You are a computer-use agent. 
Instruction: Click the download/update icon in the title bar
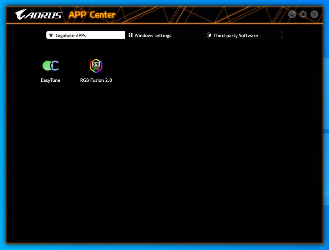[292, 14]
